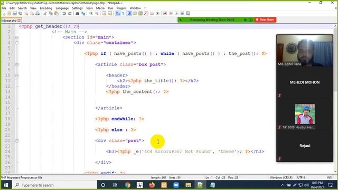Print the document using the Print toolbar icon
Screen dimensions: 338x190
(x=37, y=14)
